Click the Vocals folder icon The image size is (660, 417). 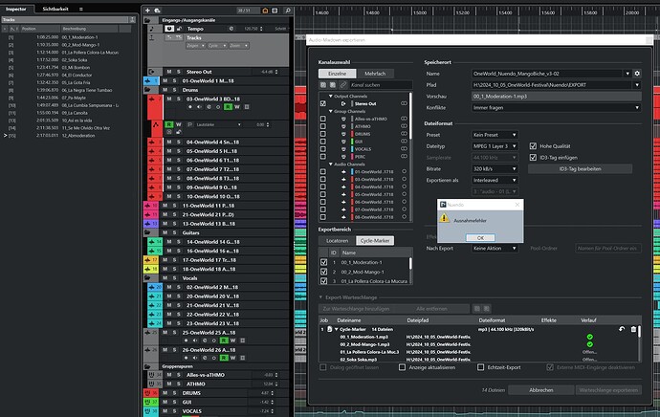coord(147,278)
